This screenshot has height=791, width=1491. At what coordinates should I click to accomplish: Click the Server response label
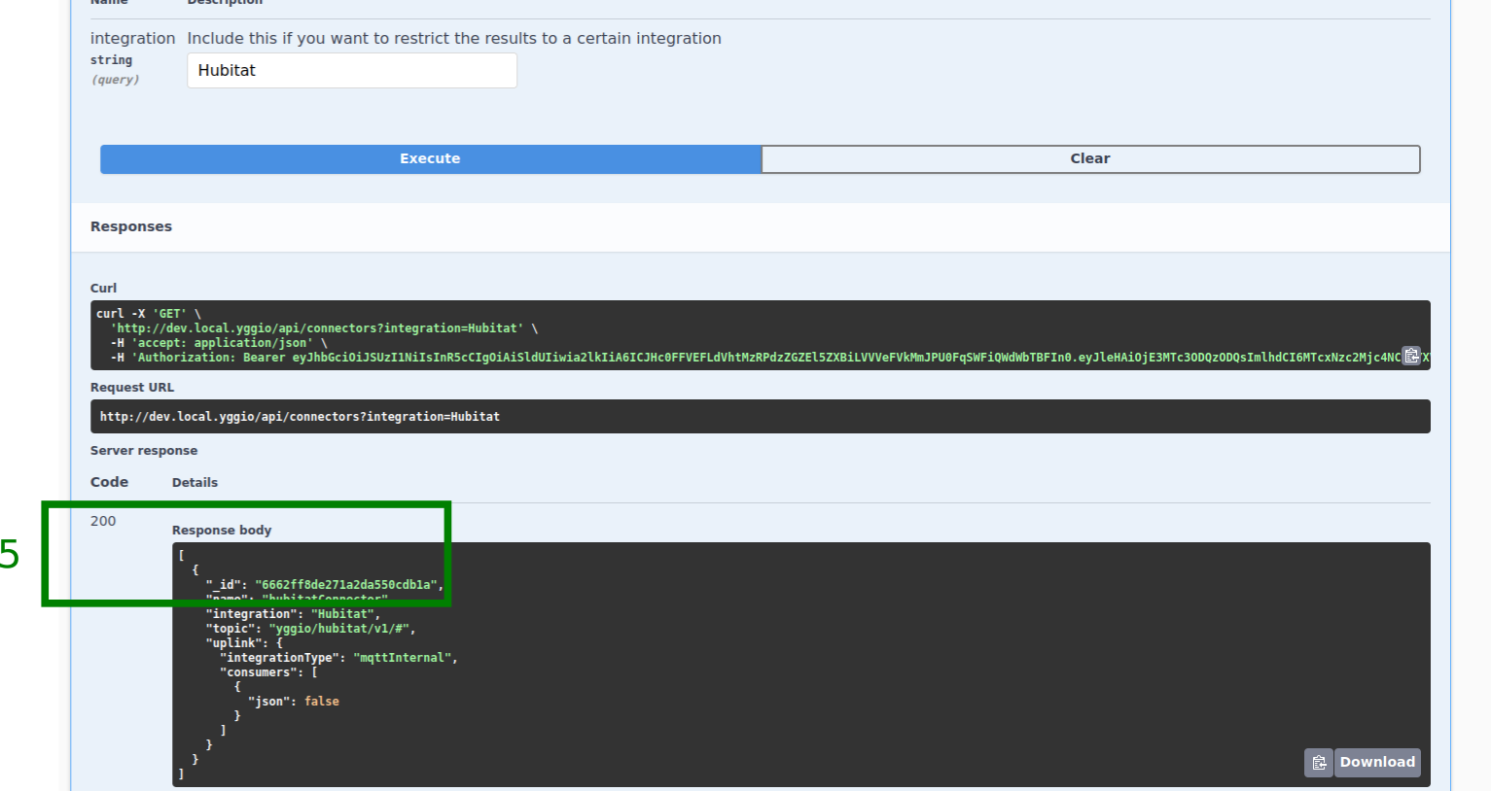coord(144,451)
